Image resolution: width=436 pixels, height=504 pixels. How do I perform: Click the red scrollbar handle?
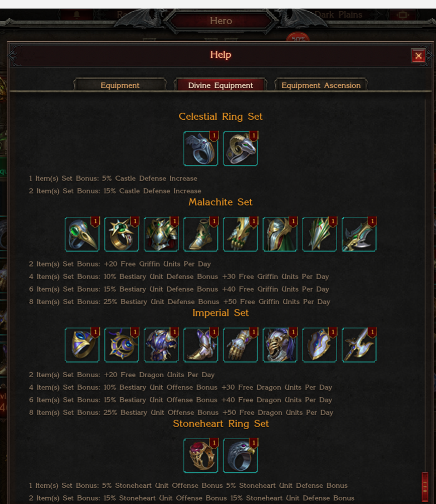[425, 486]
